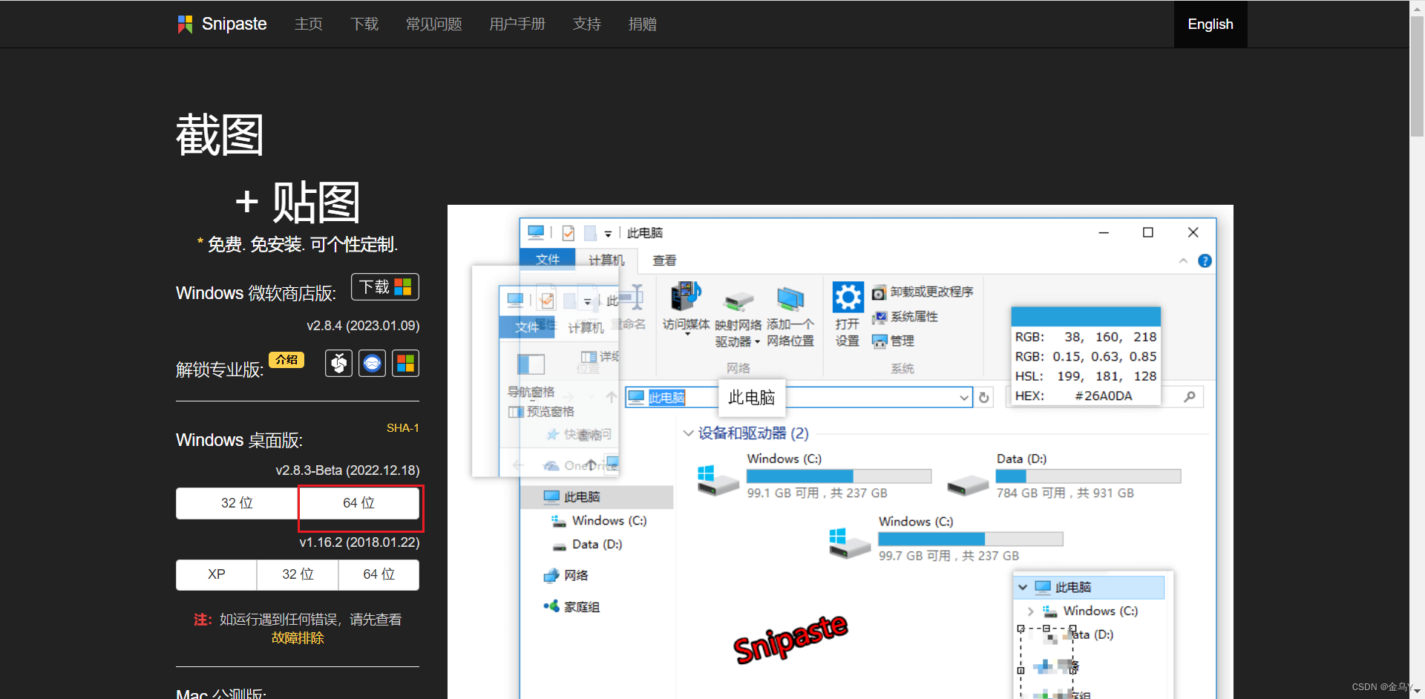Click the blue color swatch above the RGB values
Image resolution: width=1425 pixels, height=699 pixels.
pos(1085,315)
